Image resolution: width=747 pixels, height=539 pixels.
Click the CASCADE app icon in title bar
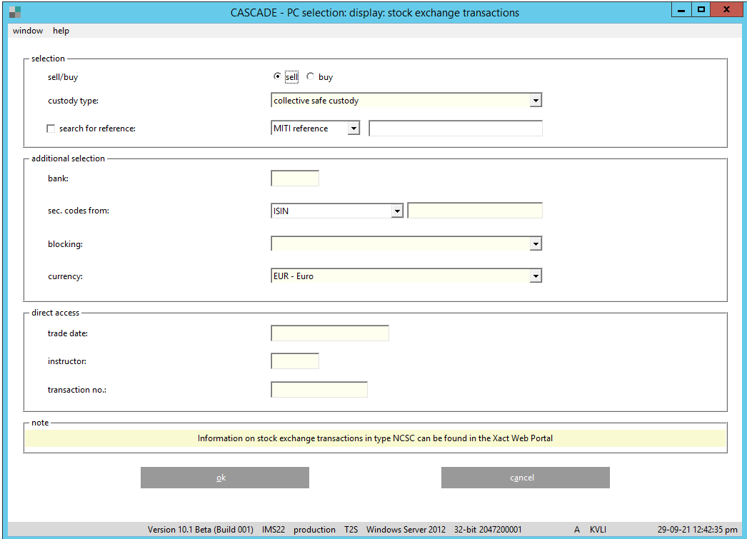point(14,12)
